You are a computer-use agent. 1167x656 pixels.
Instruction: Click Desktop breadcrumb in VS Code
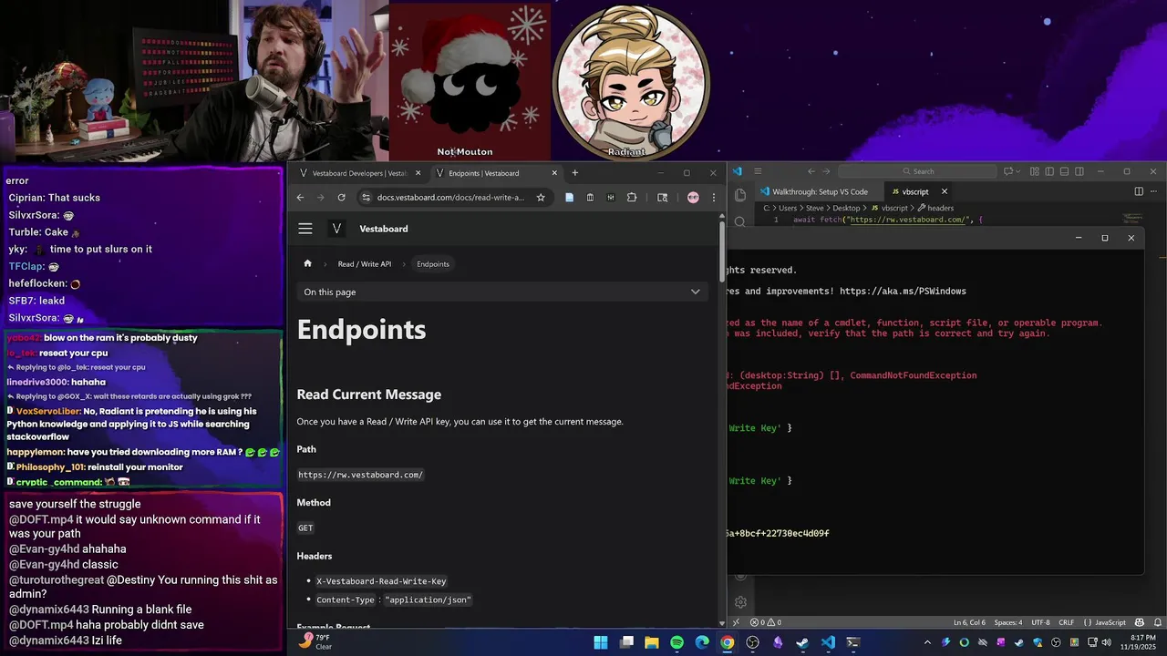846,208
